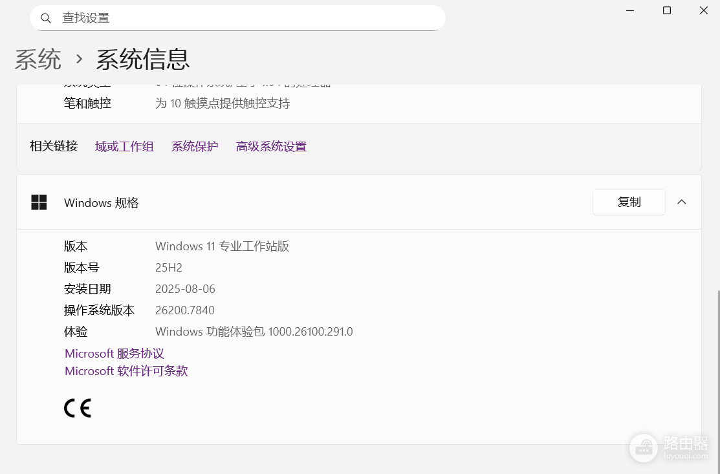Minimize the Settings window
Screen dimensions: 720x474
[630, 10]
